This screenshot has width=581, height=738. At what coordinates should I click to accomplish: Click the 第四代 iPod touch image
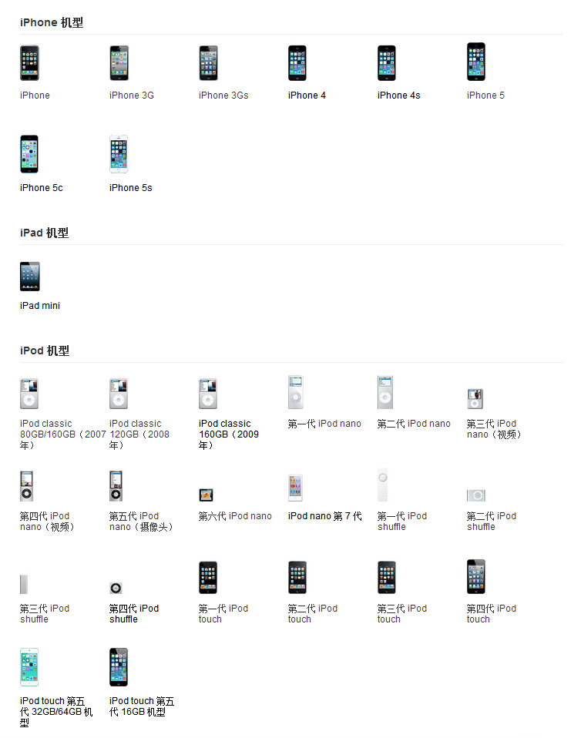click(x=476, y=576)
